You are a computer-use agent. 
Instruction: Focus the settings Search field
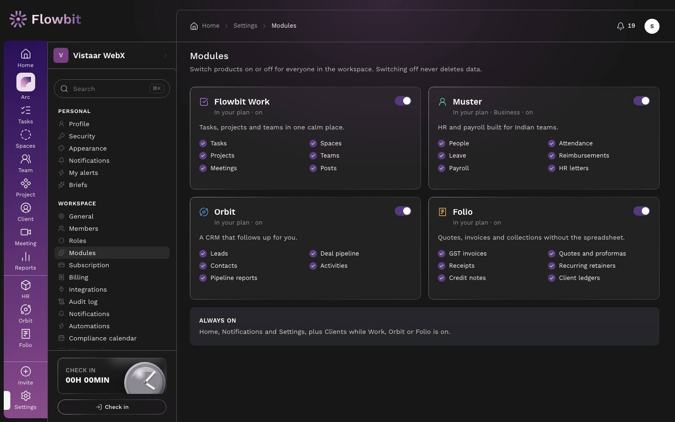[112, 89]
